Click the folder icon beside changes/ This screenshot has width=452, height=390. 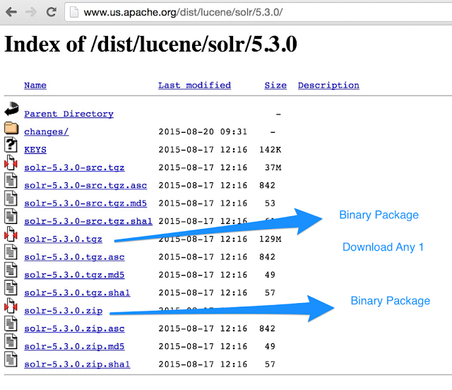click(x=11, y=128)
